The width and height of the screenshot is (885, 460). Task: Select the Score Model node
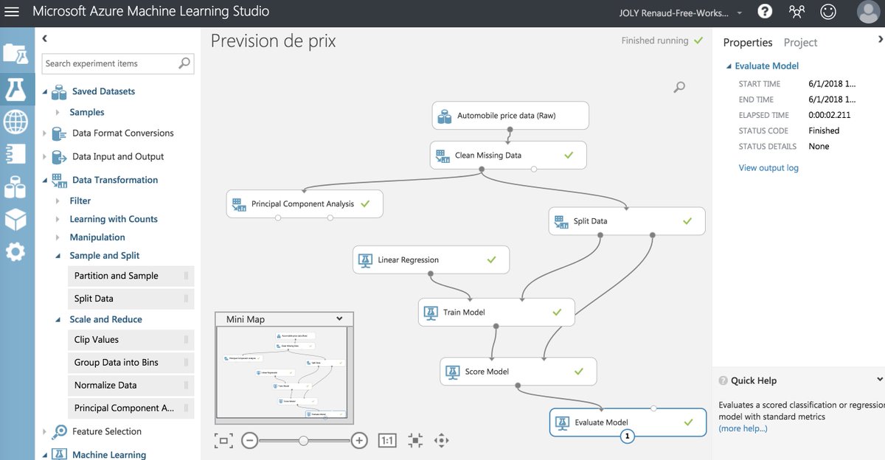point(518,372)
